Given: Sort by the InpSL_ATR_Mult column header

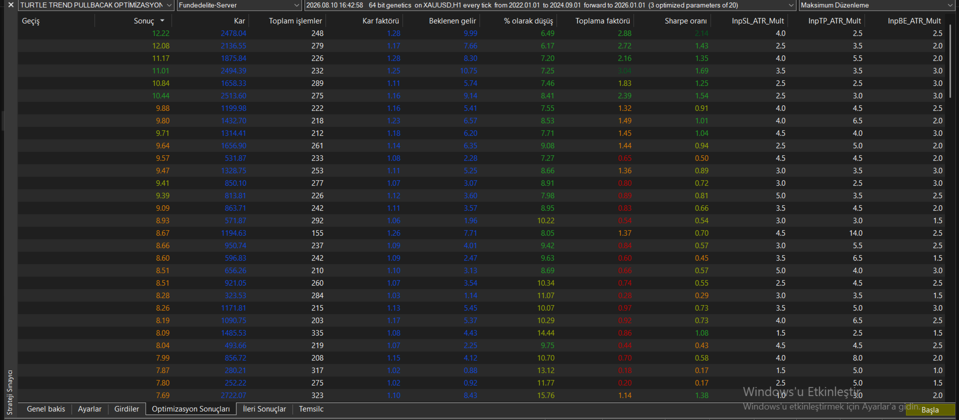Looking at the screenshot, I should click(x=758, y=21).
